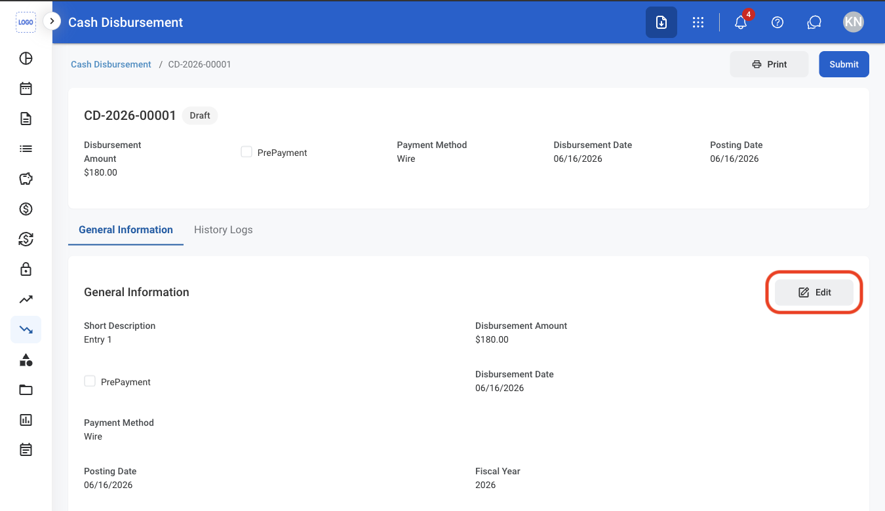Open the calendar icon in sidebar
Screen dimensions: 885x511
pyautogui.click(x=26, y=88)
